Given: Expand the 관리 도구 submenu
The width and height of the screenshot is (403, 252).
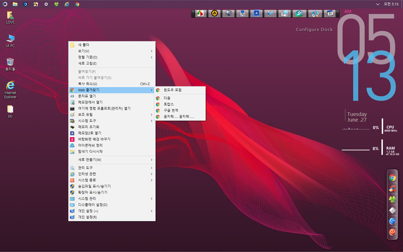Looking at the screenshot, I should click(112, 168).
